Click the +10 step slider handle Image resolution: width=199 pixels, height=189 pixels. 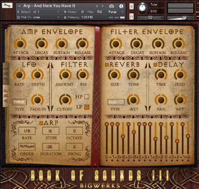click(123, 136)
